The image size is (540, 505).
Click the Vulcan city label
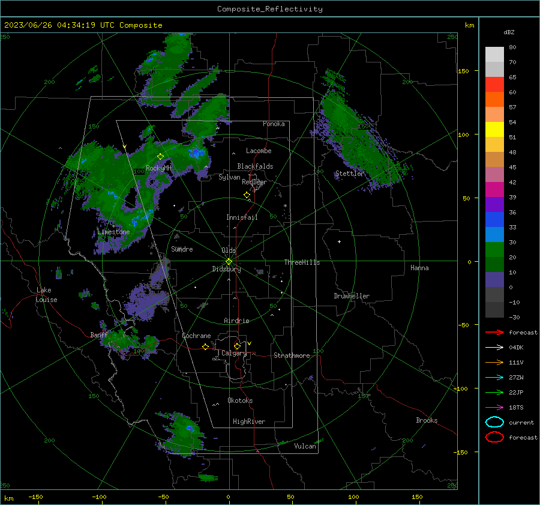click(x=305, y=446)
